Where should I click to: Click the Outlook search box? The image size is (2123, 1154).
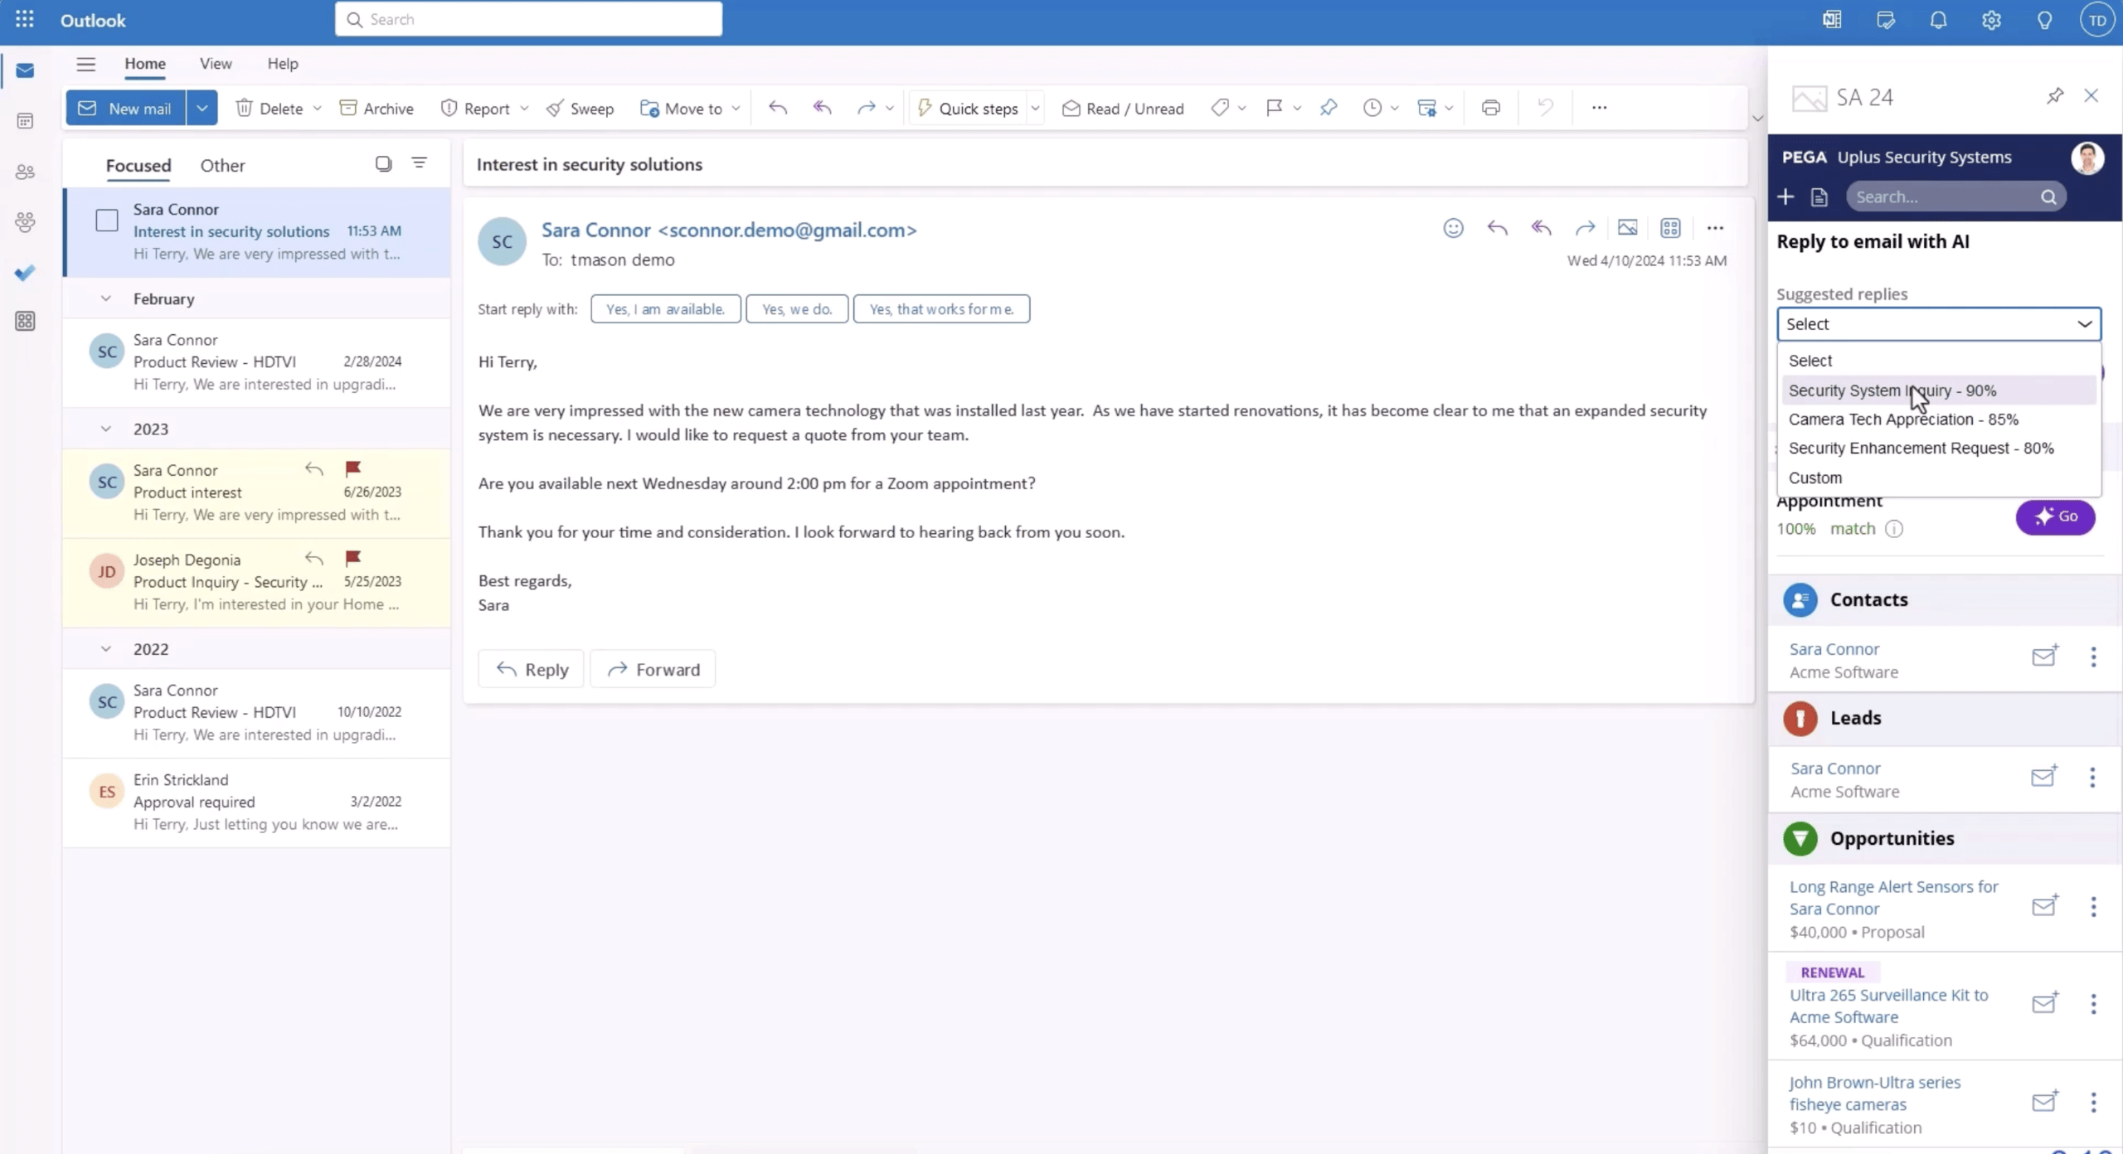(528, 19)
